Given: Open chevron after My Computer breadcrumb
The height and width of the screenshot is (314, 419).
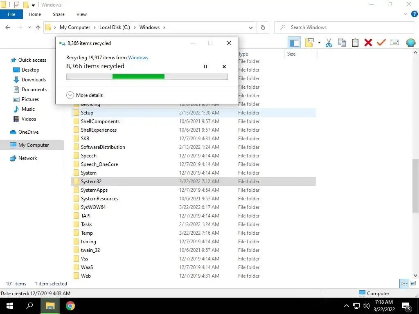Looking at the screenshot, I should (95, 27).
